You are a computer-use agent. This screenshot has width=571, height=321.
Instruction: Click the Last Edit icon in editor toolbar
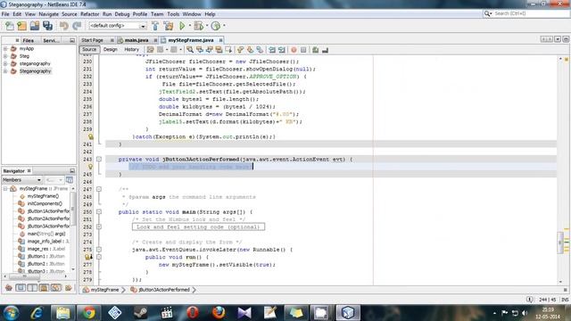coord(151,50)
